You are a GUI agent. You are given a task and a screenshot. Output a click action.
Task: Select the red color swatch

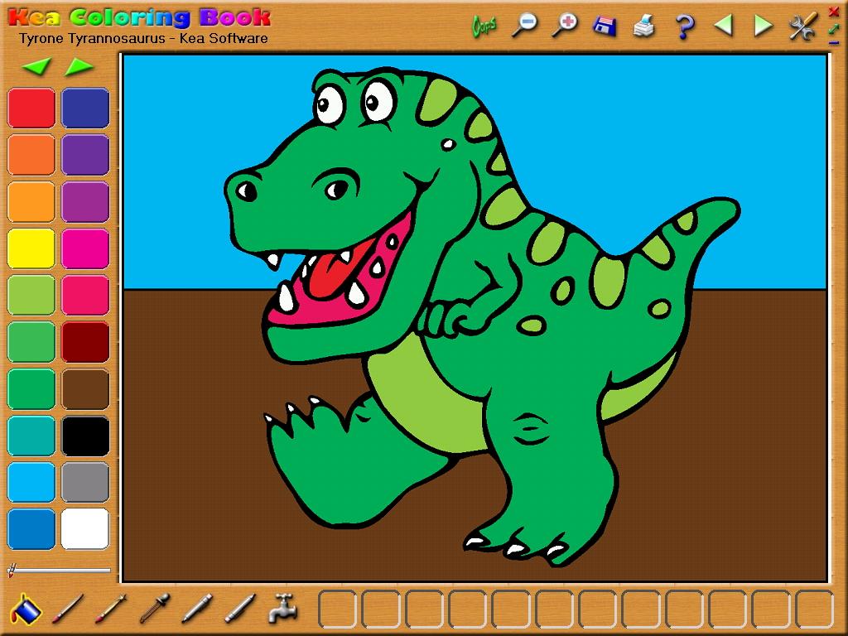pos(31,107)
